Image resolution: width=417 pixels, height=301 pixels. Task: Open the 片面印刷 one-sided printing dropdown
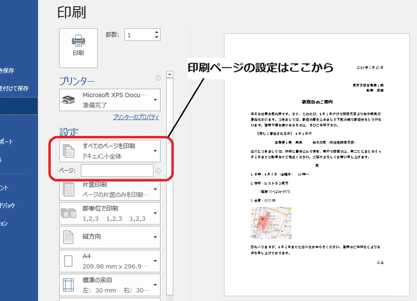pyautogui.click(x=110, y=189)
